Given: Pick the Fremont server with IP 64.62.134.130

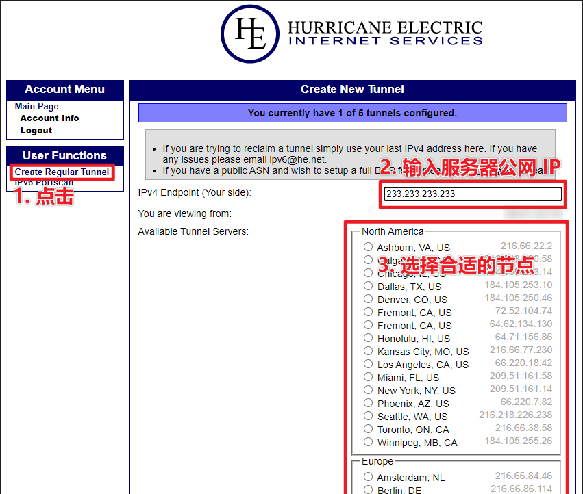Looking at the screenshot, I should pos(368,324).
